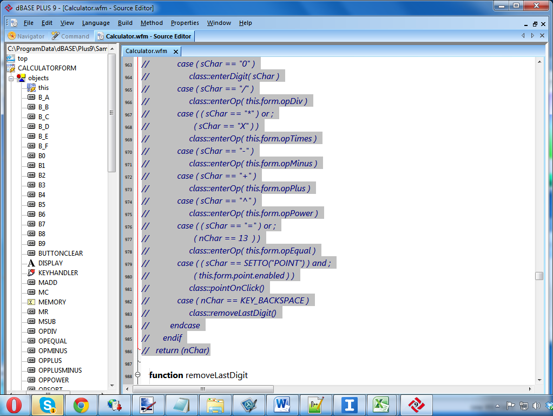Viewport: 553px width, 416px height.
Task: Select the OPPOWER object icon
Action: pos(31,380)
